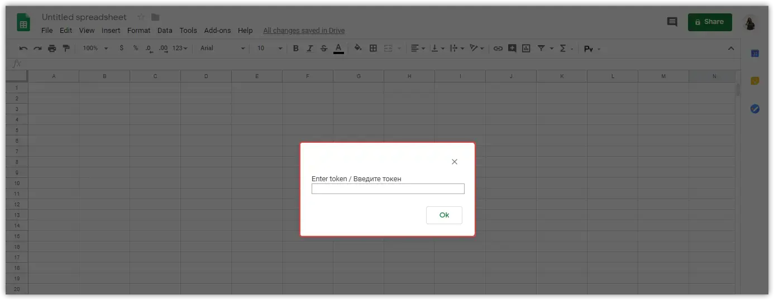Open the Arial font dropdown
774x300 pixels.
click(x=223, y=49)
